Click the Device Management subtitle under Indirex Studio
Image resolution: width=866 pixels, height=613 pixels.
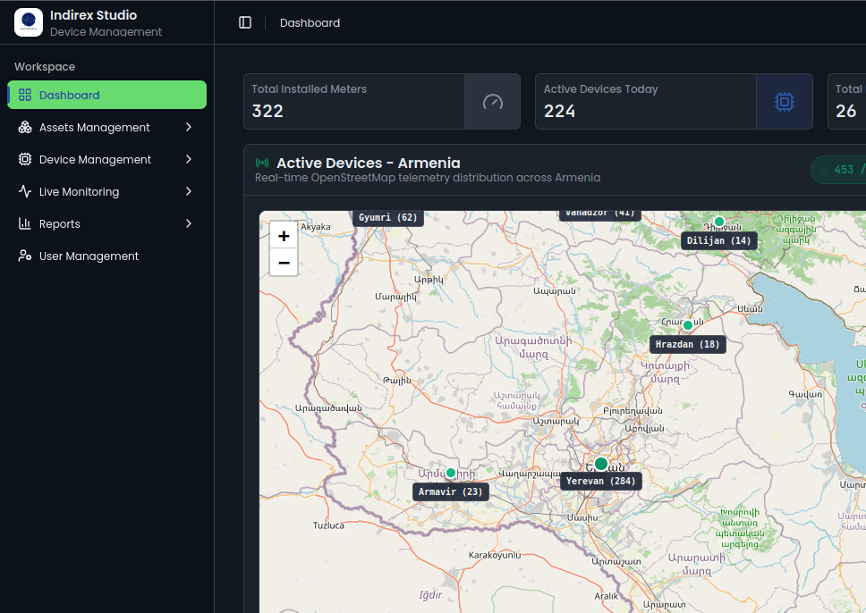pyautogui.click(x=106, y=32)
